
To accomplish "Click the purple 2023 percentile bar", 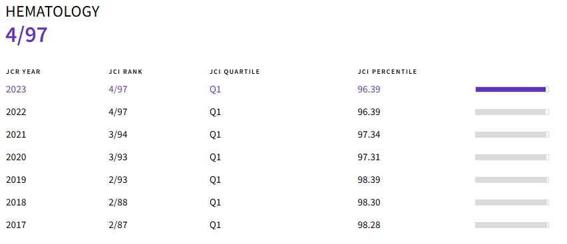I will 512,89.
